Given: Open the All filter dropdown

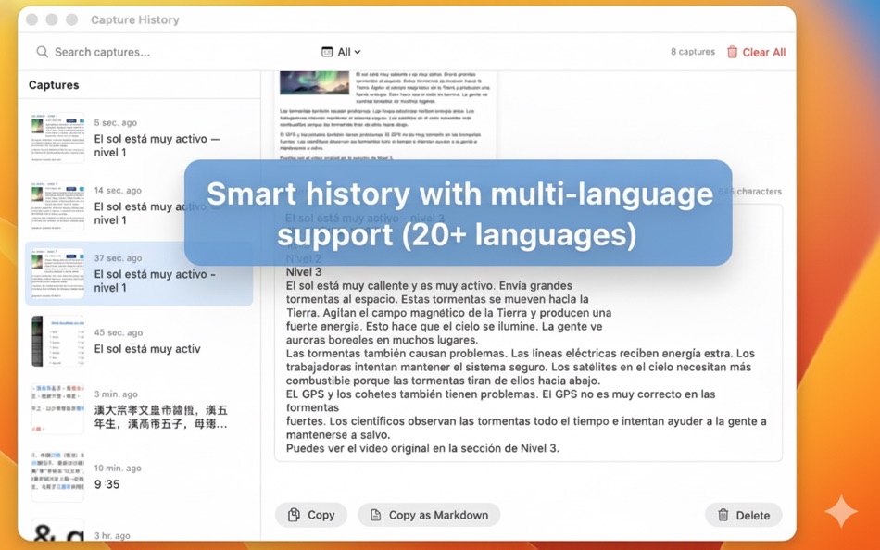Looking at the screenshot, I should 344,52.
